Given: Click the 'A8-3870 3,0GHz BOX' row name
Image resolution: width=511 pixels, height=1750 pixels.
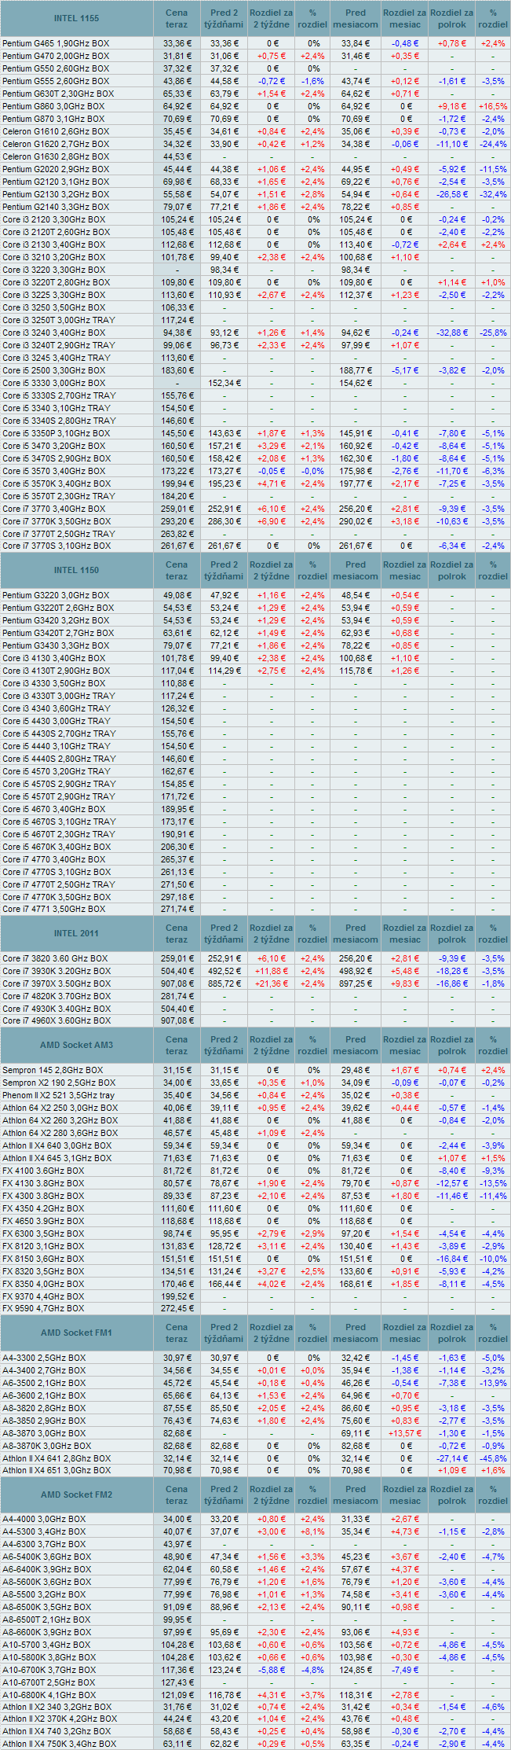Looking at the screenshot, I should click(x=44, y=1433).
